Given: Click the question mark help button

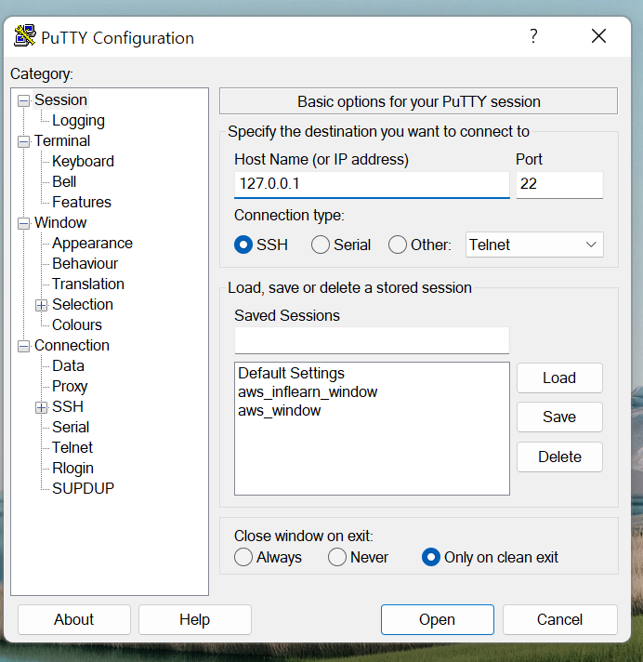Looking at the screenshot, I should (x=533, y=36).
